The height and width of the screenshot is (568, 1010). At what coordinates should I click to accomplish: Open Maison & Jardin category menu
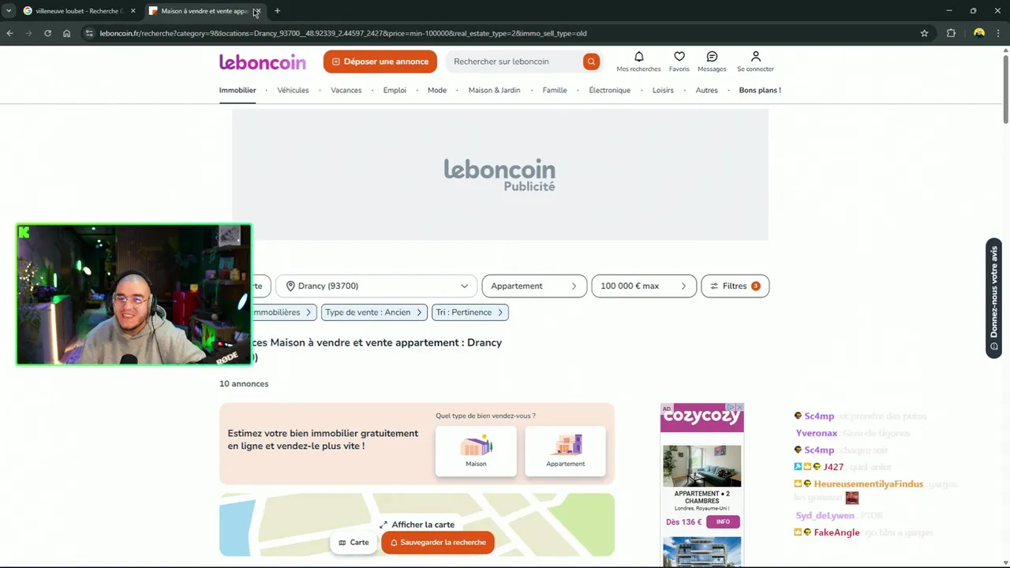(x=494, y=90)
